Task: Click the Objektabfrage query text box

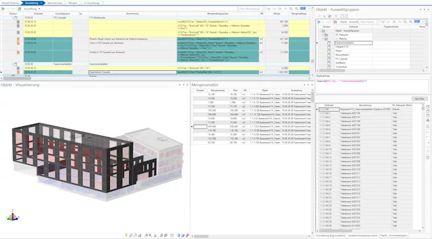Action: click(372, 86)
